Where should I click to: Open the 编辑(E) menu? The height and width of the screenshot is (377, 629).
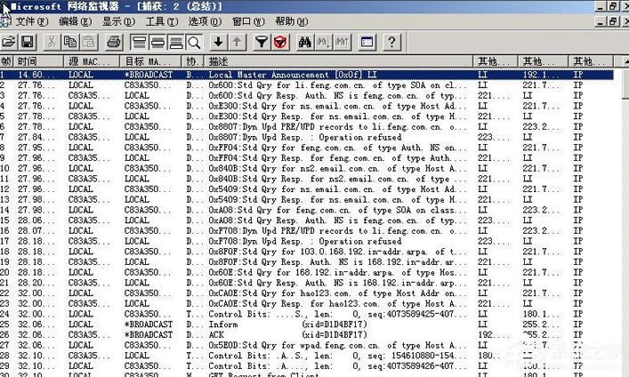point(76,21)
